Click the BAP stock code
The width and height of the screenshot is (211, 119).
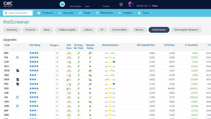click(6, 111)
